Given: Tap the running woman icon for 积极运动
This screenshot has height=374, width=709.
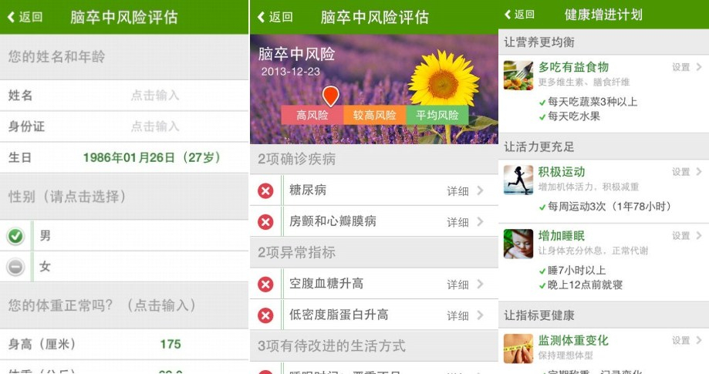Looking at the screenshot, I should pyautogui.click(x=518, y=180).
